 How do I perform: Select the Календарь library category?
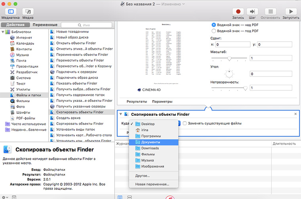click(26, 44)
